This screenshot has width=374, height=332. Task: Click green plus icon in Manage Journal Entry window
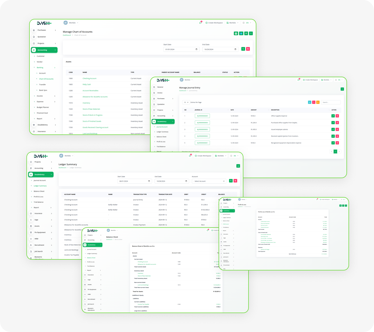point(342,89)
